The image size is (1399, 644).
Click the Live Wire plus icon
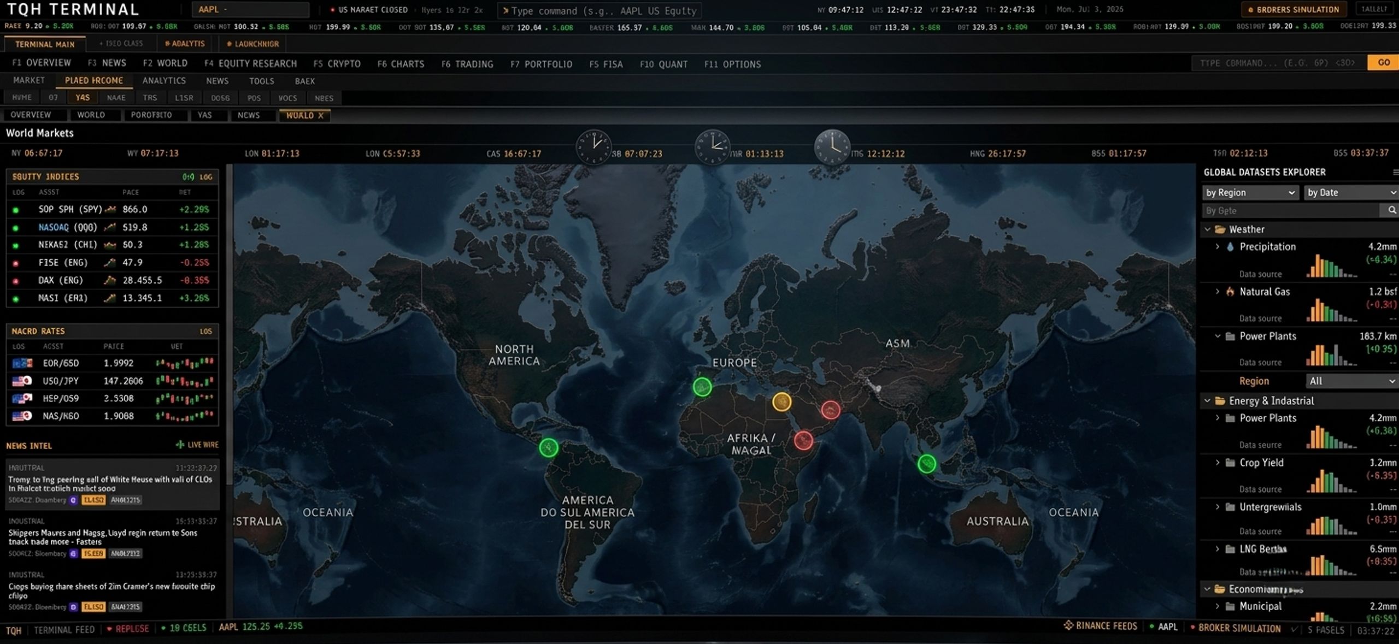pos(180,445)
